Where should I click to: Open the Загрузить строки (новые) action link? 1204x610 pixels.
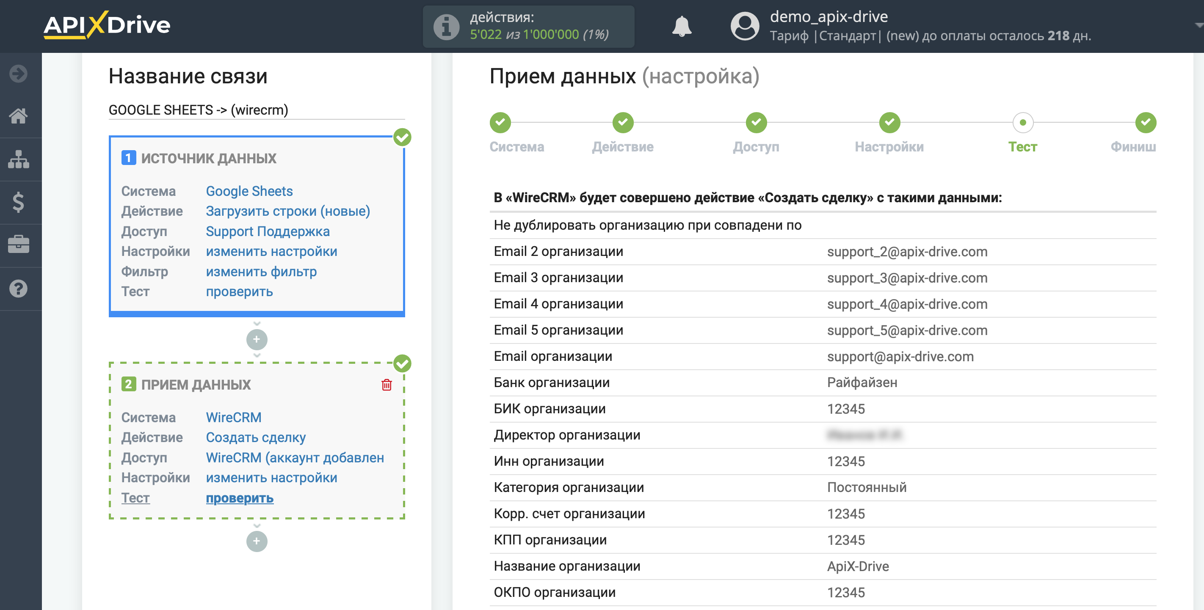(288, 211)
